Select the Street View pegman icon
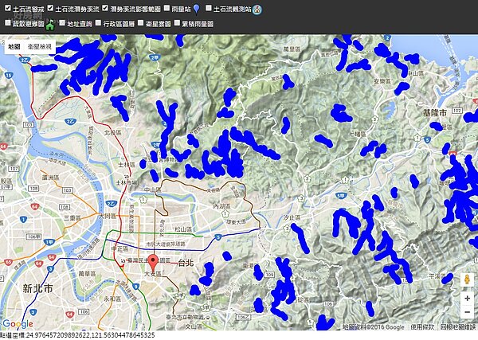Image resolution: width=478 pixels, height=340 pixels. click(467, 279)
